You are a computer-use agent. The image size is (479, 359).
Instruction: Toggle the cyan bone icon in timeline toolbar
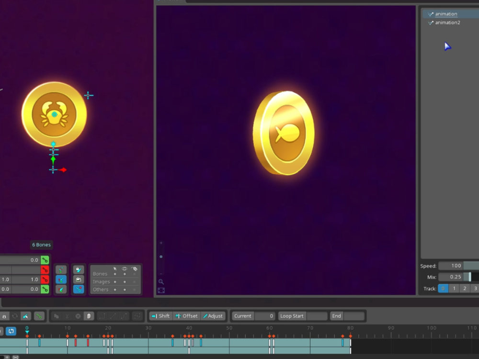click(x=26, y=316)
